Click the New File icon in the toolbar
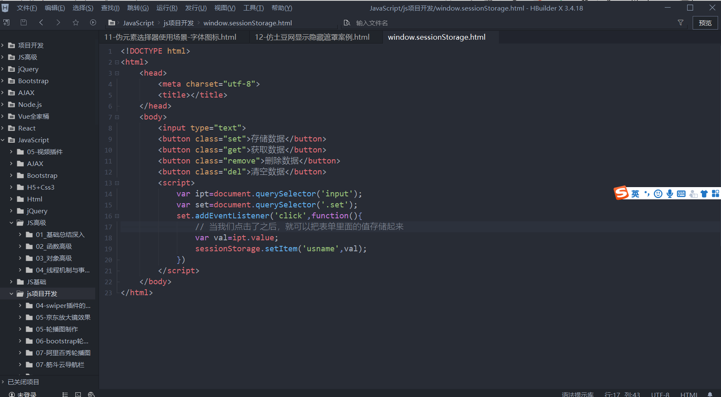The width and height of the screenshot is (721, 397). click(x=6, y=22)
